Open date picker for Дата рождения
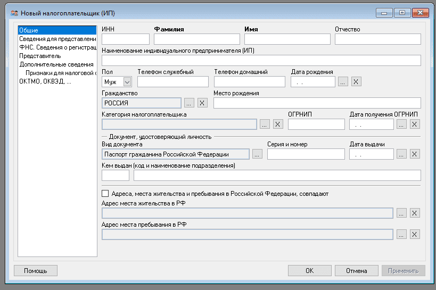This screenshot has width=436, height=290. [343, 81]
